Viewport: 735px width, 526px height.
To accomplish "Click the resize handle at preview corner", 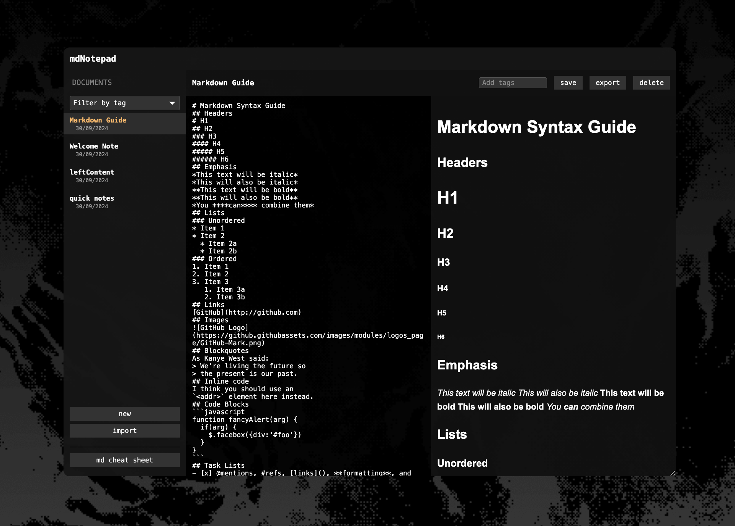I will pyautogui.click(x=673, y=473).
